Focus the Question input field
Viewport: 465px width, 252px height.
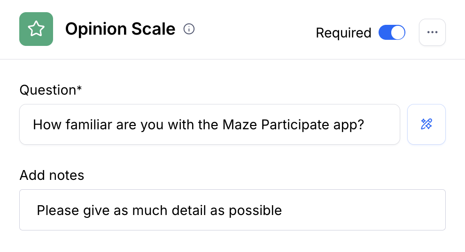(209, 124)
